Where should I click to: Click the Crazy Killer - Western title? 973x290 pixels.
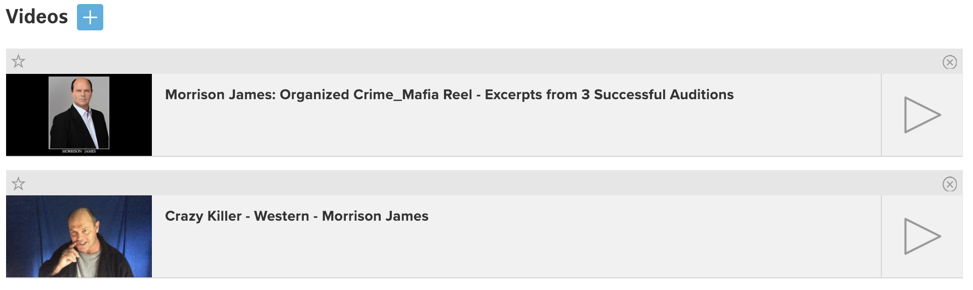[x=297, y=216]
